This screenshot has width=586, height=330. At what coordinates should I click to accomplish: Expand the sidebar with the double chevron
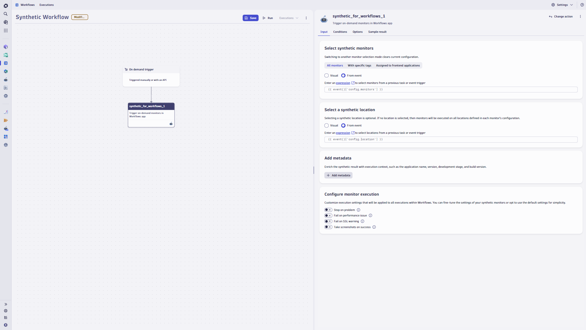6,304
